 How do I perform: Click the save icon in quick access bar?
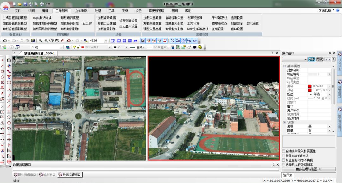(25, 4)
